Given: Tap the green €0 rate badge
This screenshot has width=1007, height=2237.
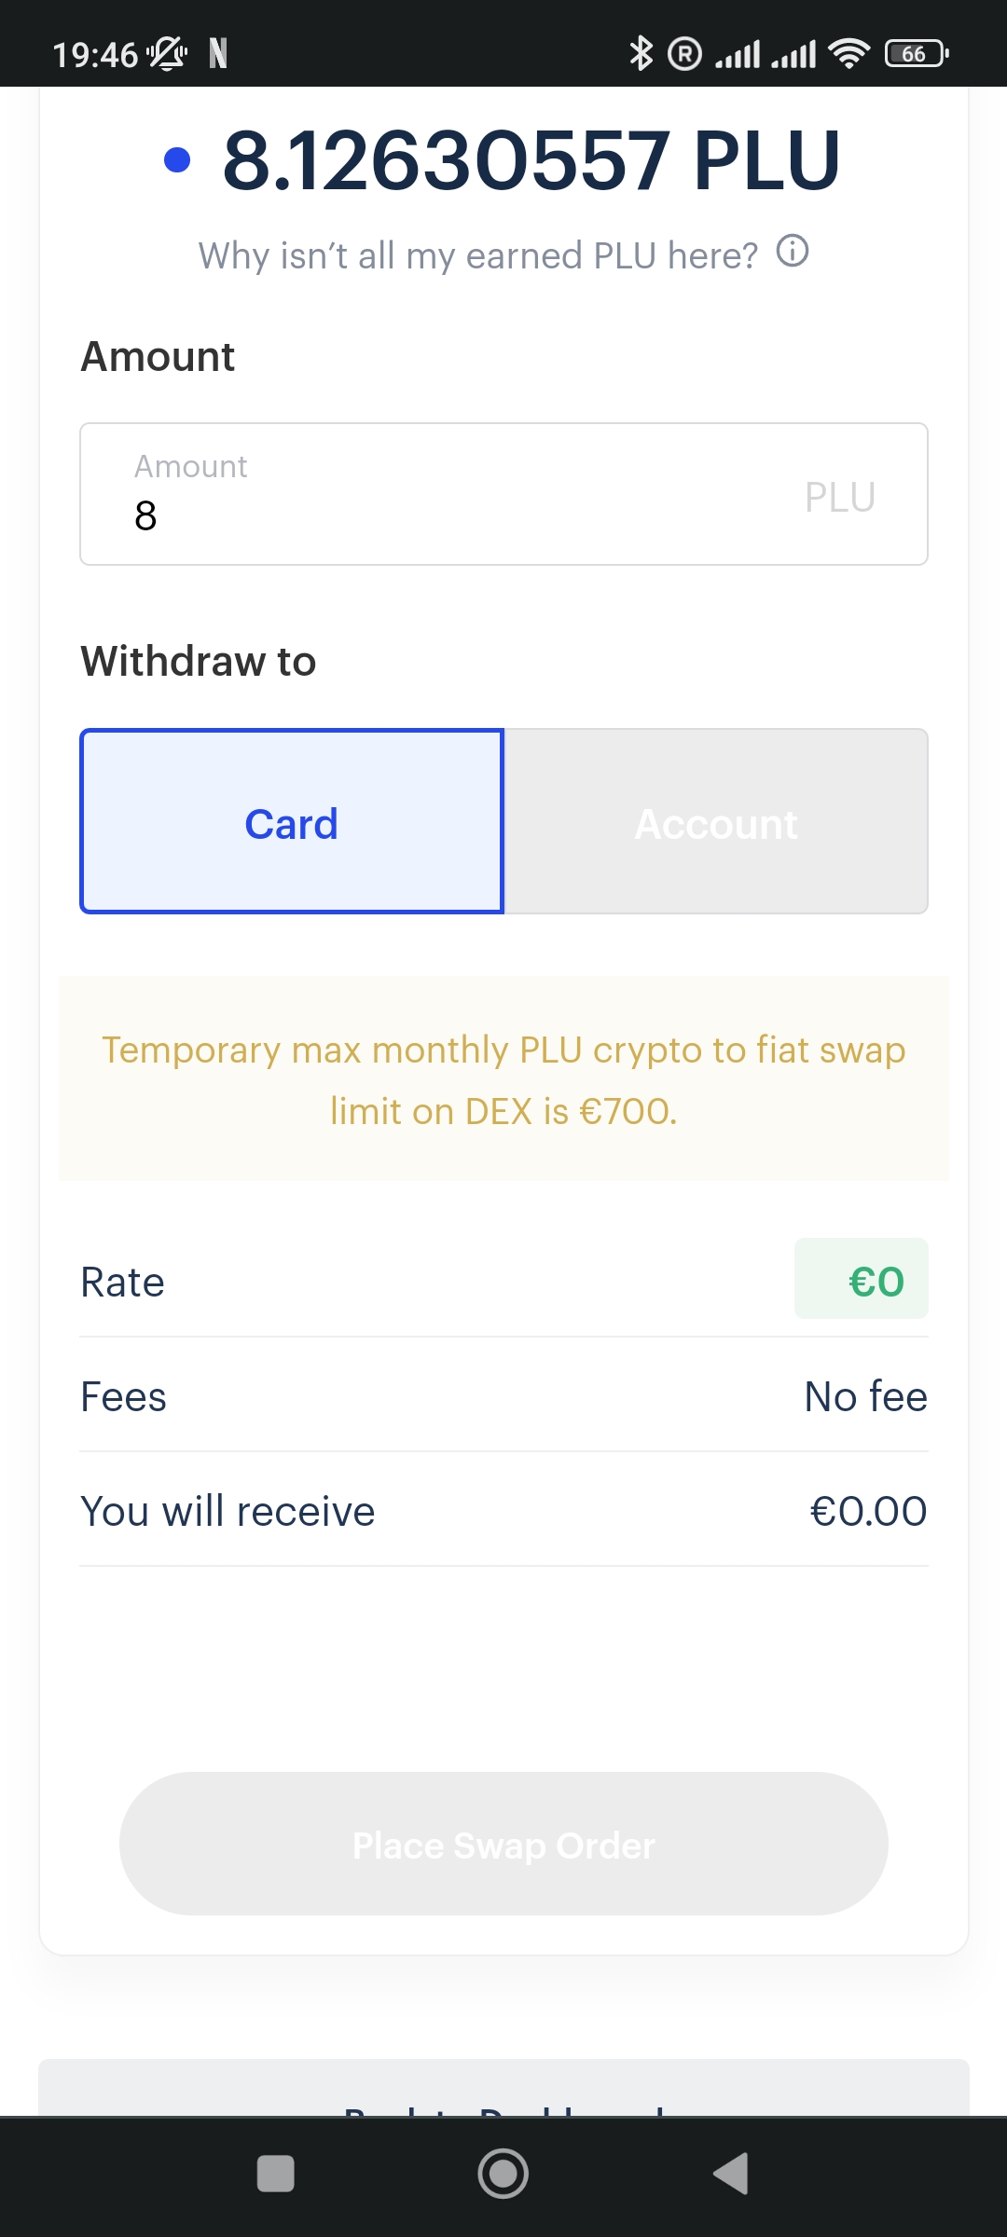Looking at the screenshot, I should pos(861,1279).
